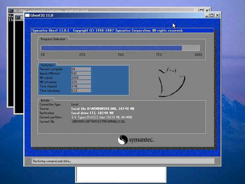Screen dimensions: 245x184
Task: Click the Connection type label
Action: tap(50, 104)
